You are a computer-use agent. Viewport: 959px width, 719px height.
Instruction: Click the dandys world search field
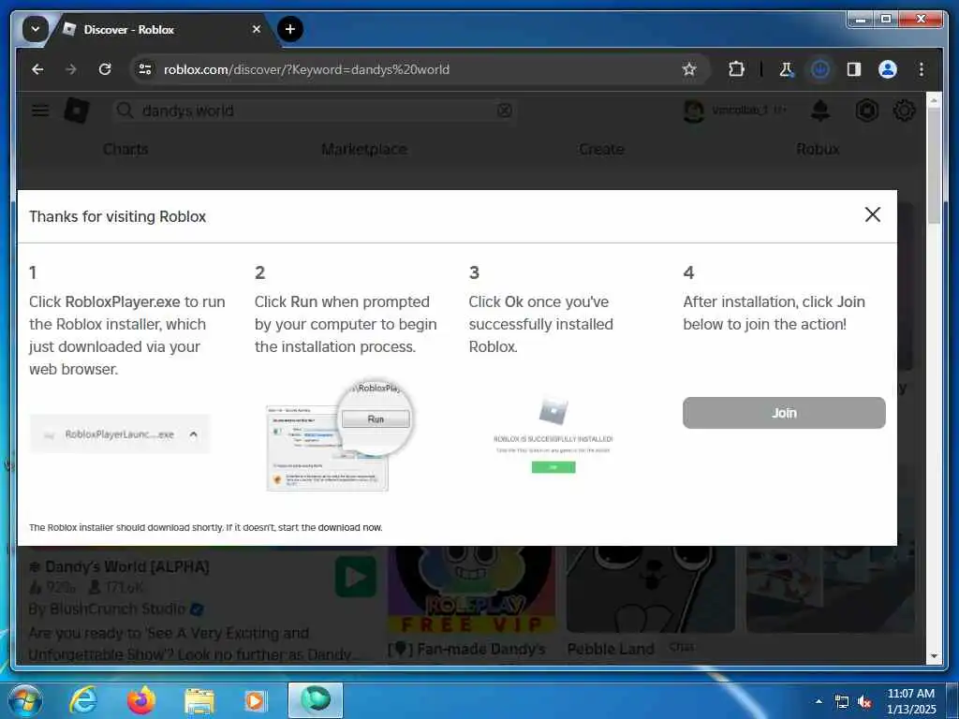point(315,110)
